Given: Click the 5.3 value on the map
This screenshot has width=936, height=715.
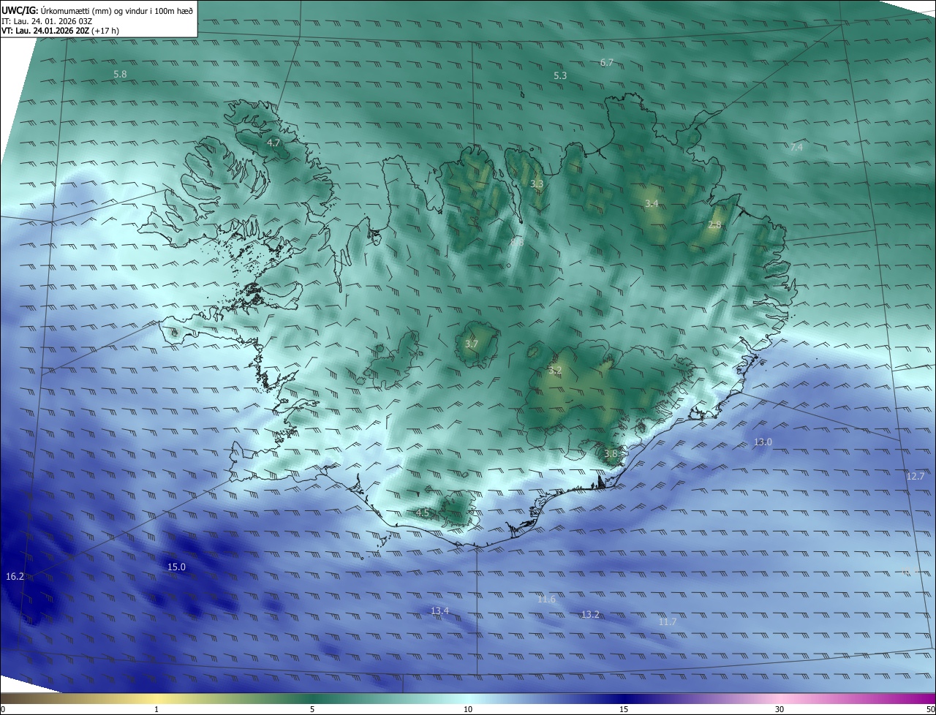Looking at the screenshot, I should click(x=560, y=76).
